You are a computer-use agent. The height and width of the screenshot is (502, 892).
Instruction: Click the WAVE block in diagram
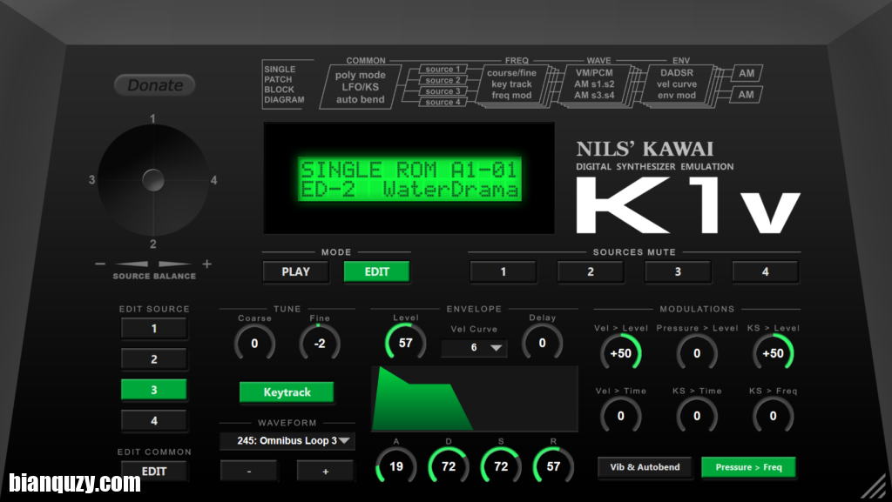click(594, 84)
